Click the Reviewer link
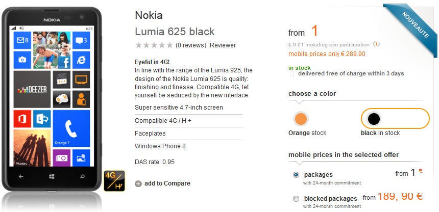 tap(223, 45)
